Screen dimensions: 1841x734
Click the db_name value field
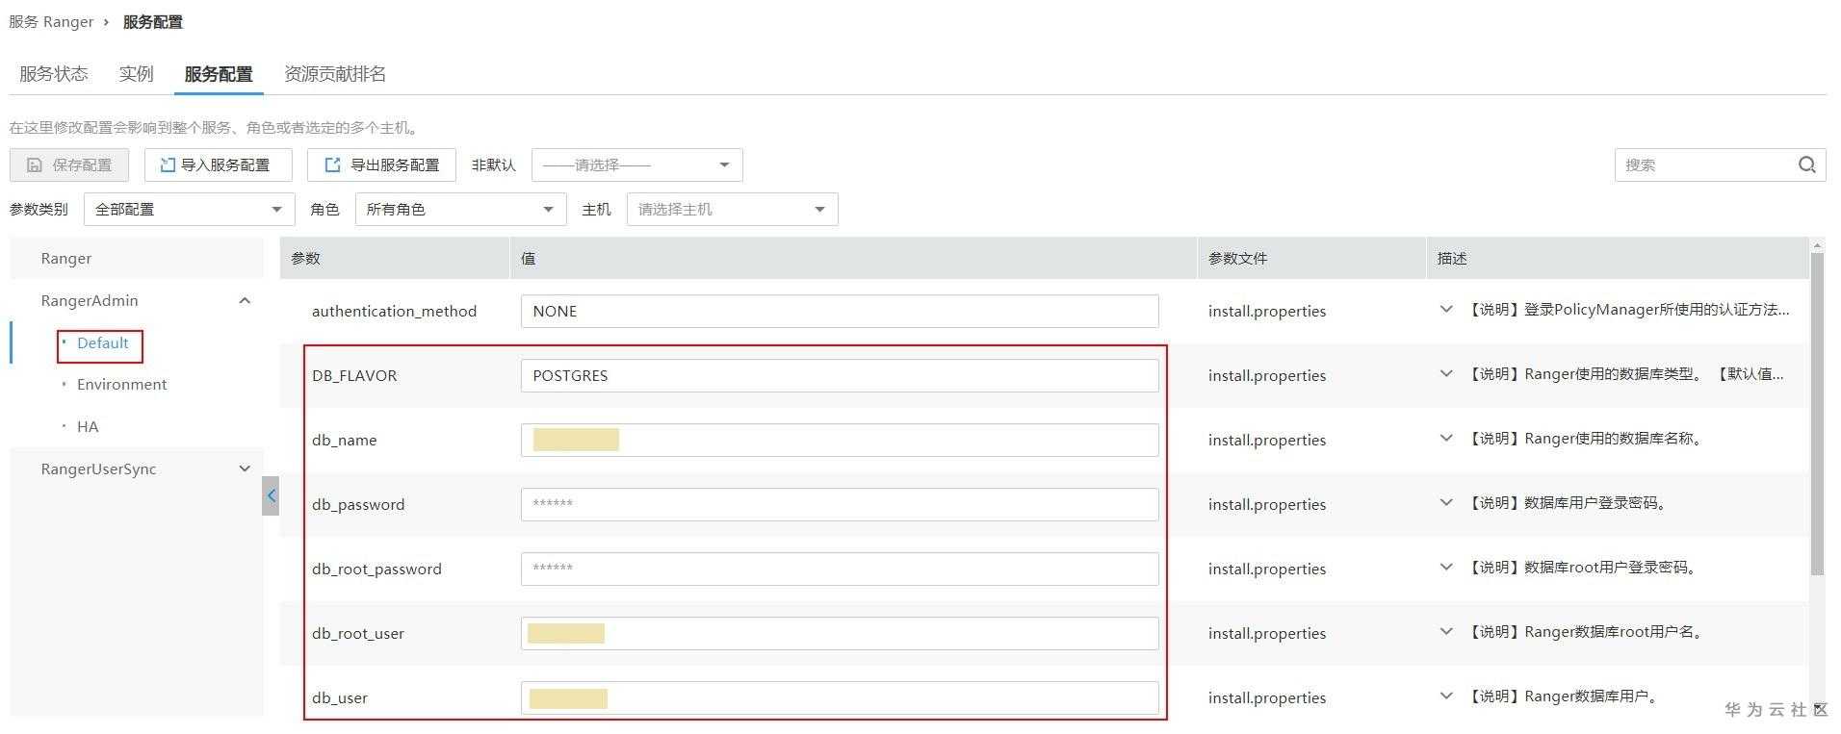[x=840, y=440]
